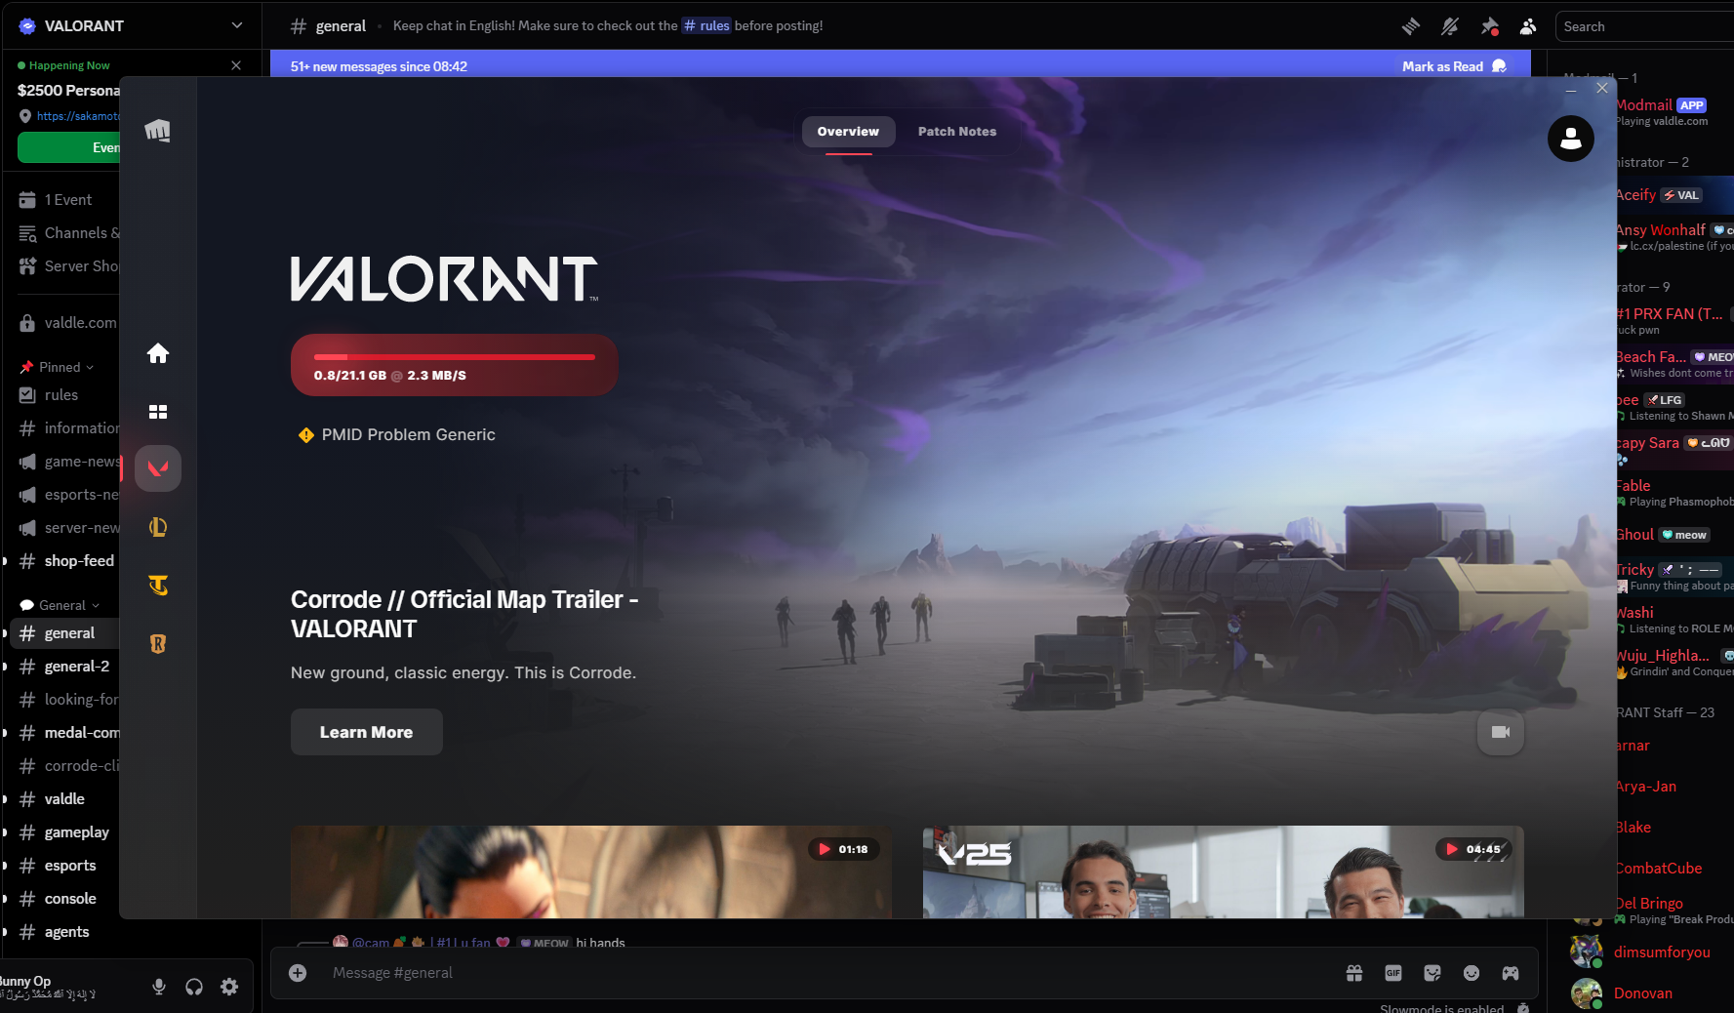The width and height of the screenshot is (1734, 1013).
Task: Mute microphone in Discord user panel
Action: (159, 987)
